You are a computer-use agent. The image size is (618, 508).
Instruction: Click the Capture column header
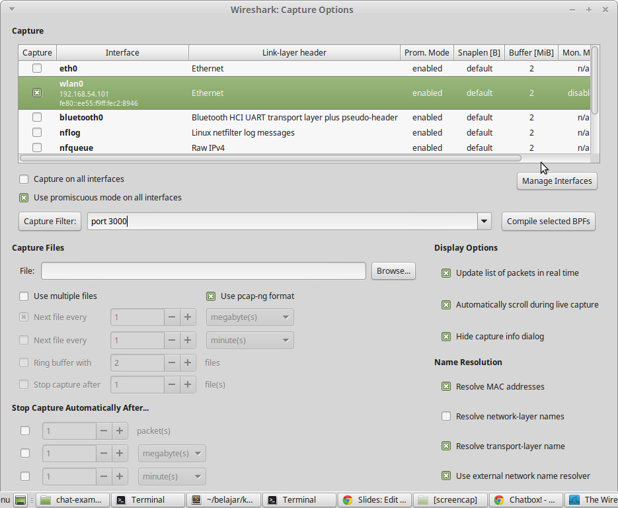point(37,52)
